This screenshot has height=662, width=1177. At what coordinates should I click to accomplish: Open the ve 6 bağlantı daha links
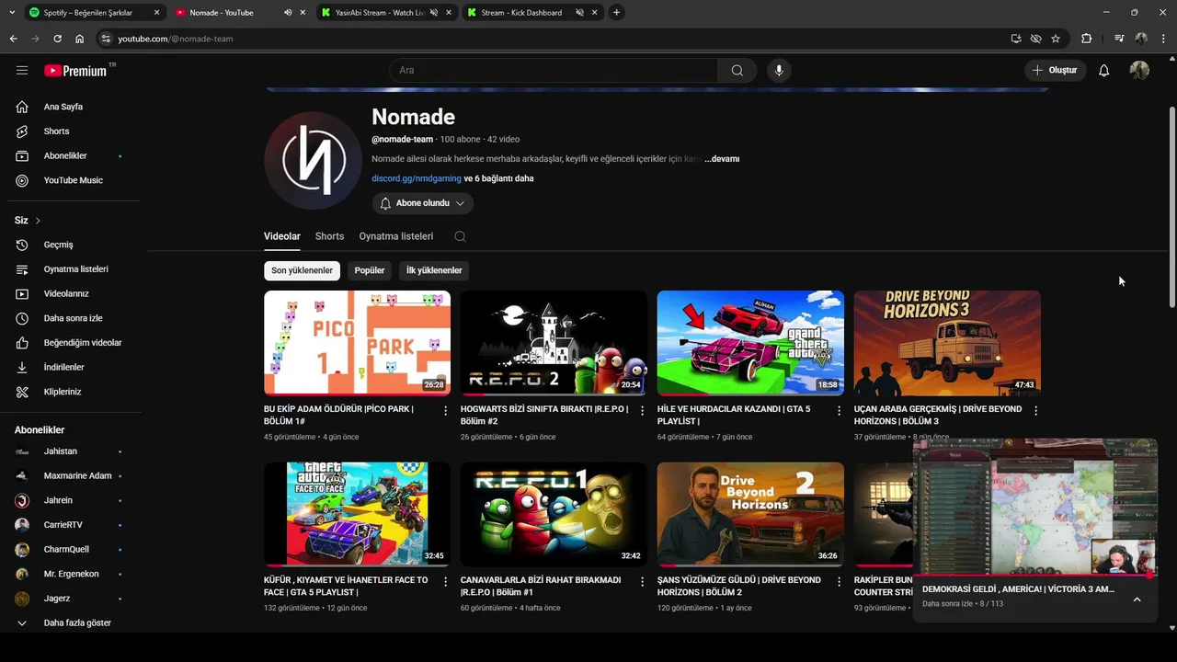coord(498,178)
